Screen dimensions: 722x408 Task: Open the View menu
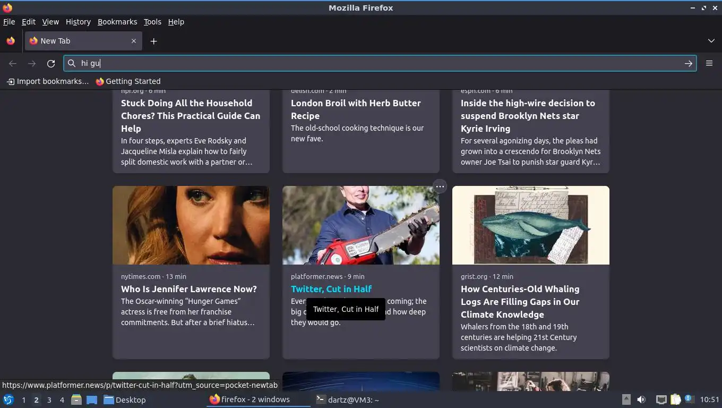[50, 22]
